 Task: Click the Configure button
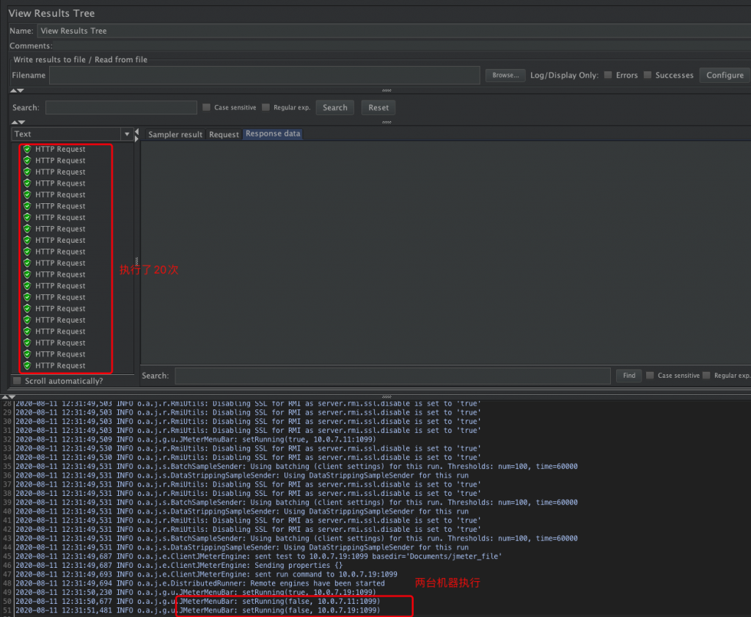725,75
